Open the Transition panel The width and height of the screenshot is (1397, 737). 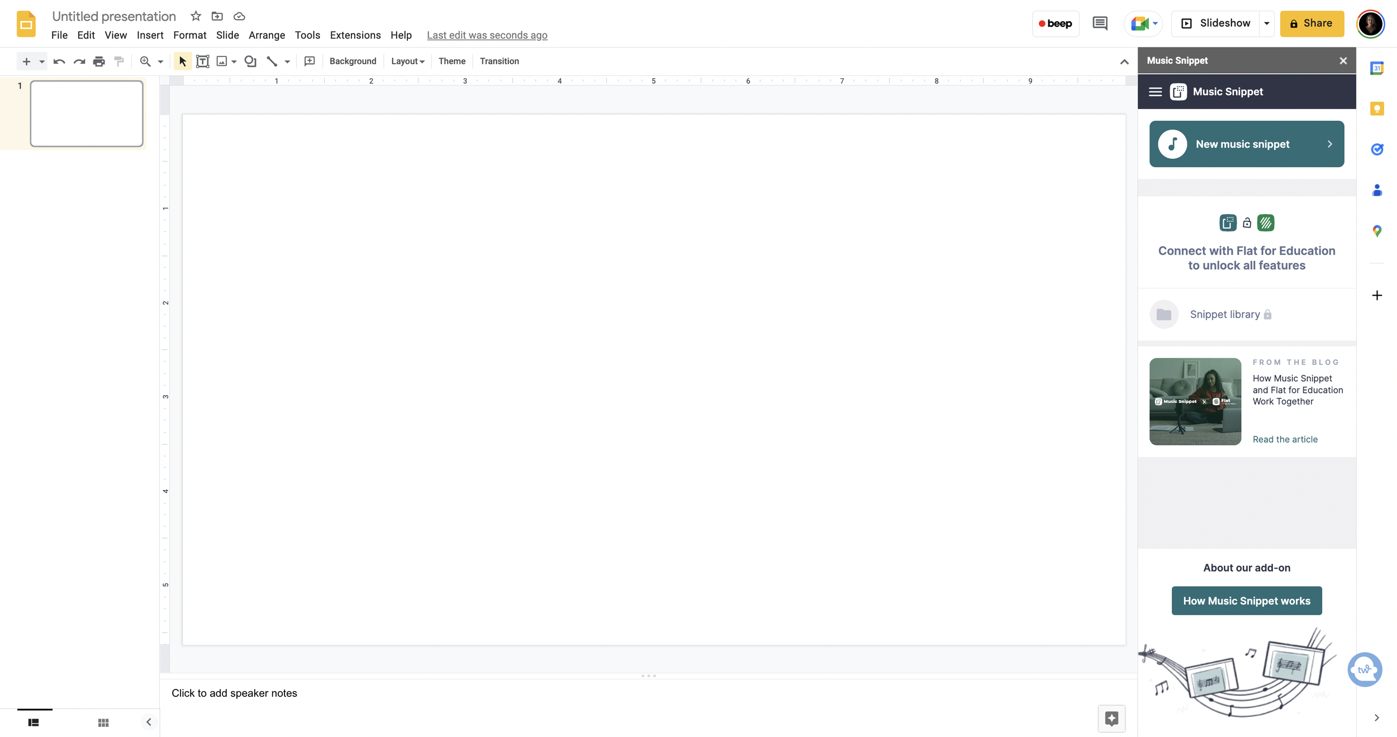500,61
